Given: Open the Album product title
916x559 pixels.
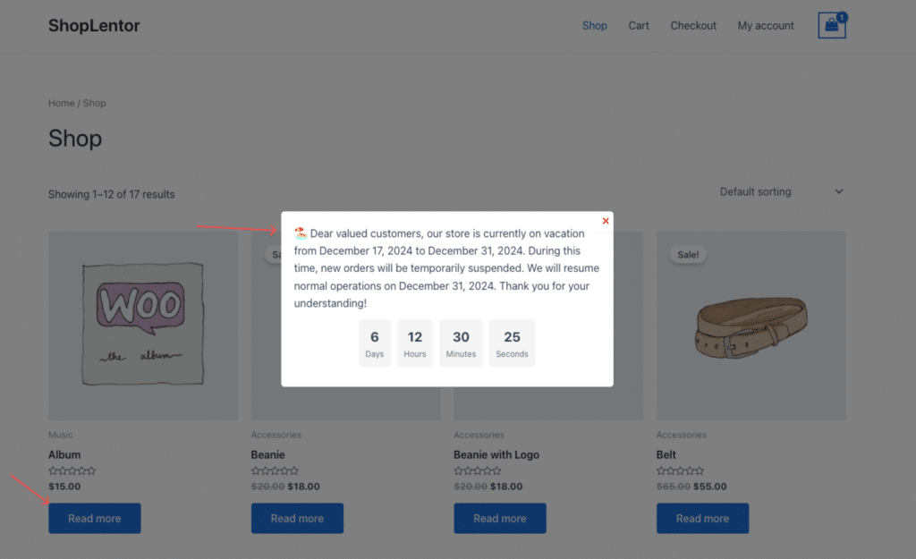Looking at the screenshot, I should pyautogui.click(x=64, y=454).
